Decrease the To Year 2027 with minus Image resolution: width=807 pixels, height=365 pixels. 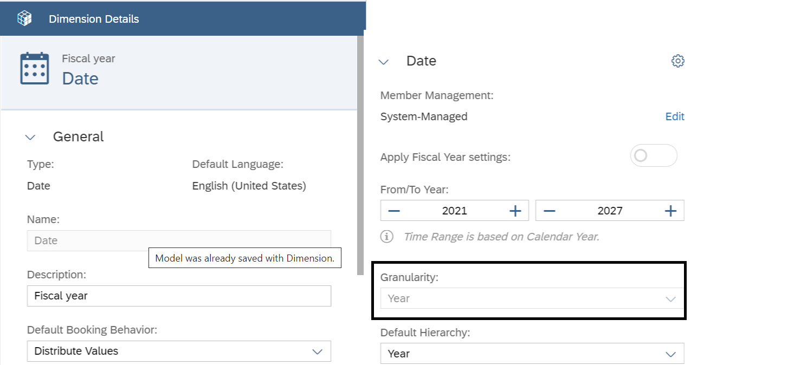click(549, 211)
